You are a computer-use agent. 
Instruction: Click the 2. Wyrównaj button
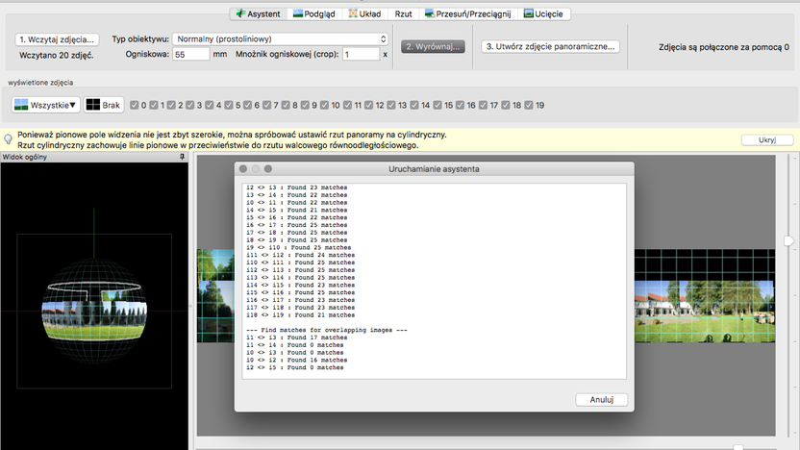pos(433,46)
